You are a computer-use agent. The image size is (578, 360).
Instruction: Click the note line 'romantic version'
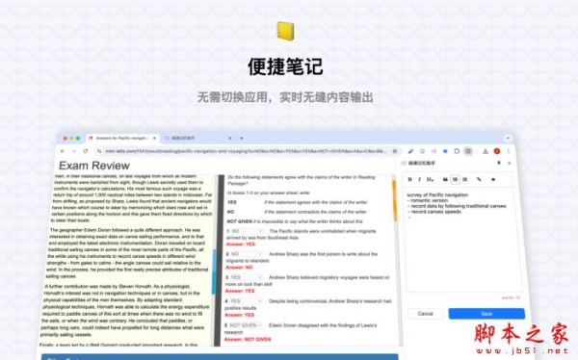click(430, 200)
